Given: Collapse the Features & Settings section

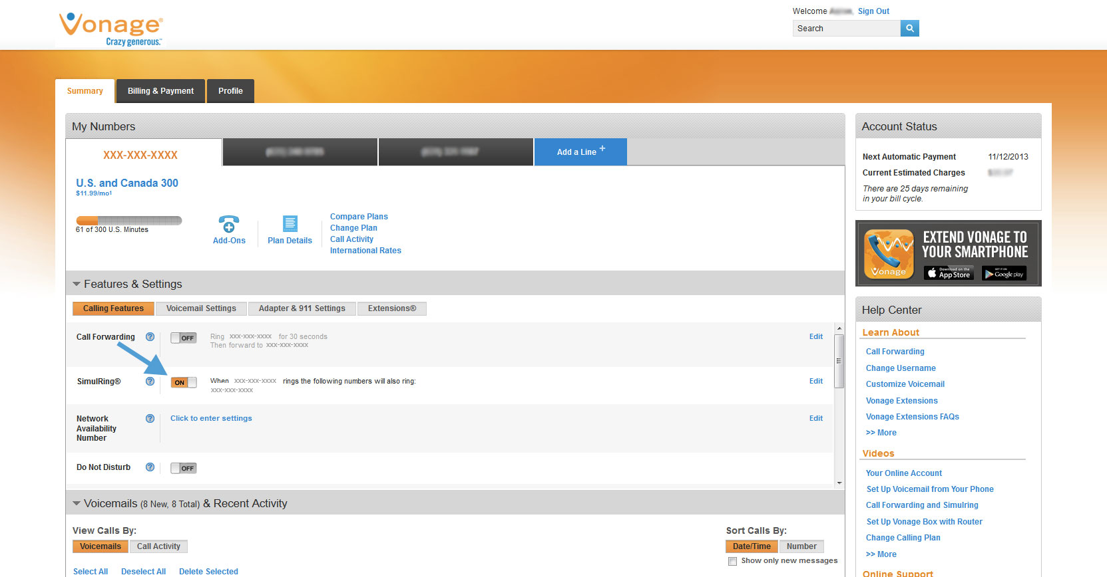Looking at the screenshot, I should 77,284.
